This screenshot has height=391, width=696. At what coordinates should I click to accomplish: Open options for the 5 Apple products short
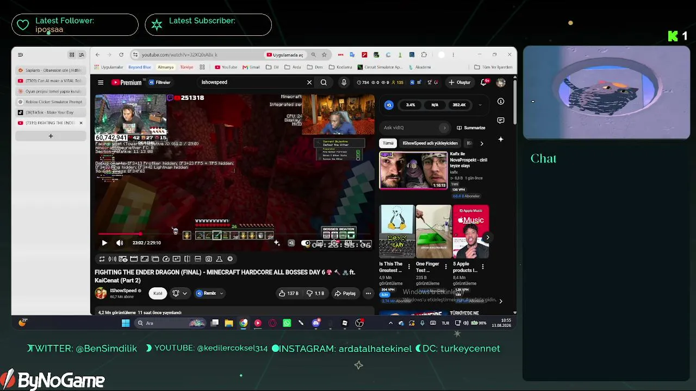(482, 267)
